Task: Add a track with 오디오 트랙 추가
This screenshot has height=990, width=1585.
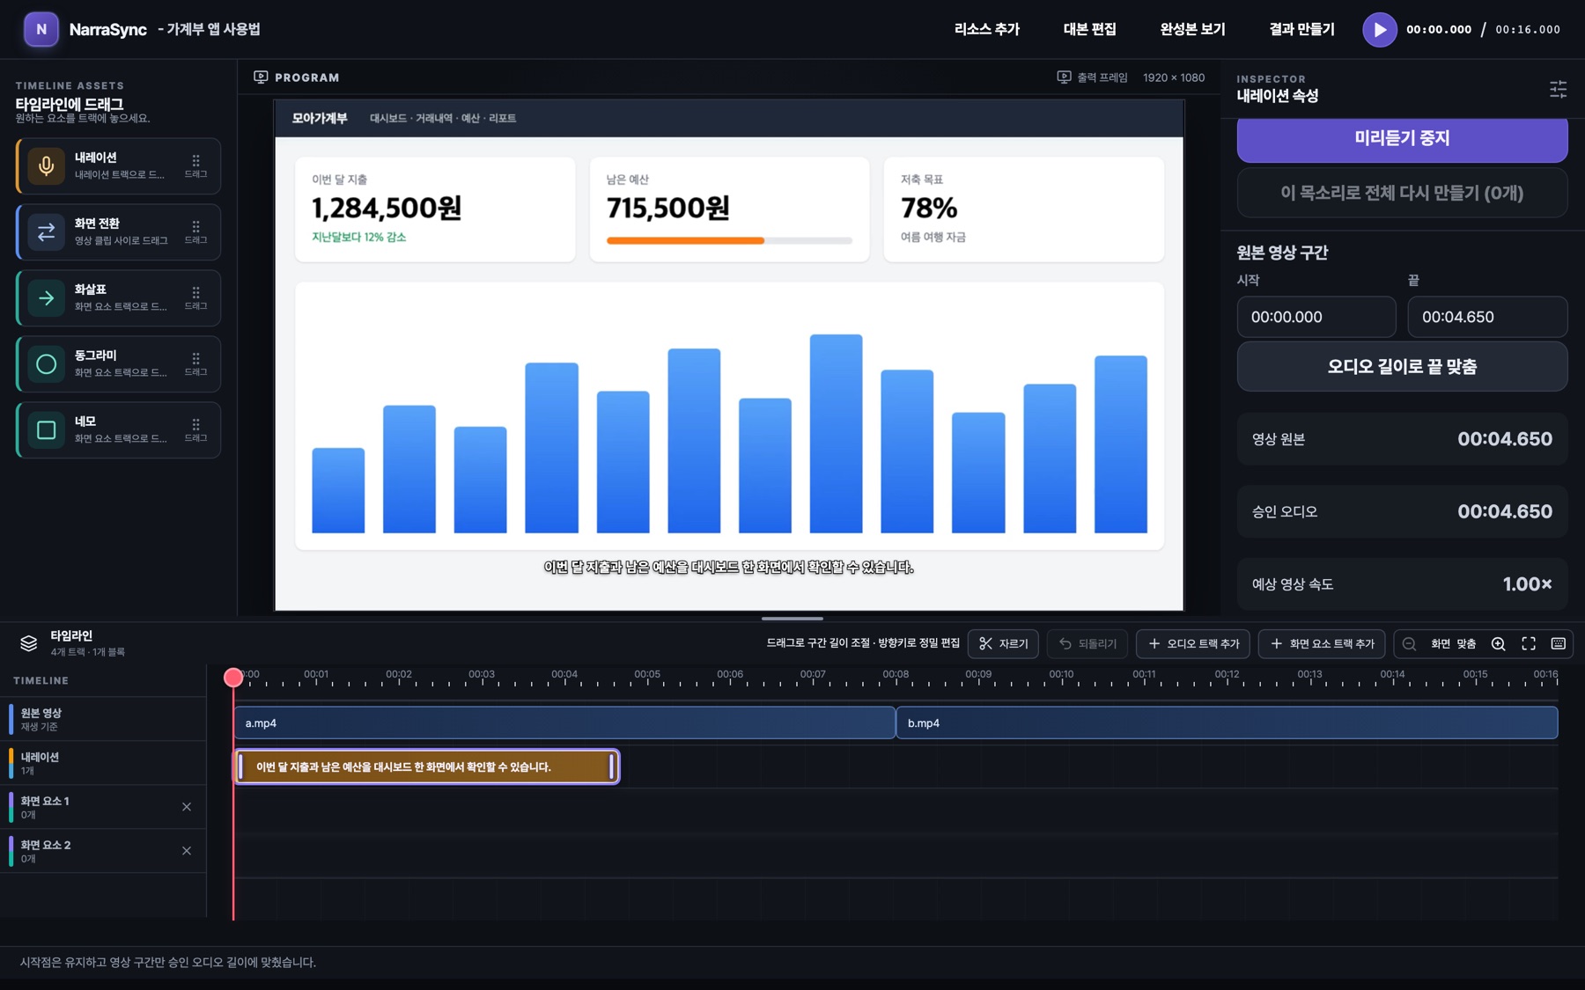Action: pyautogui.click(x=1193, y=644)
